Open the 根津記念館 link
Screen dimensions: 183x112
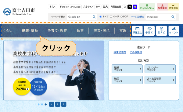point(120,52)
